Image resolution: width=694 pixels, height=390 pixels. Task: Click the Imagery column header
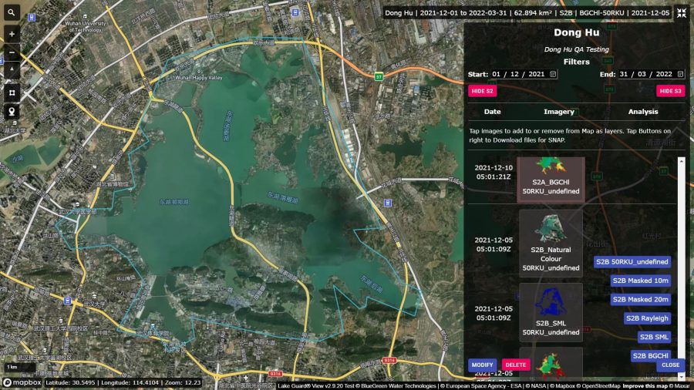[x=558, y=112]
